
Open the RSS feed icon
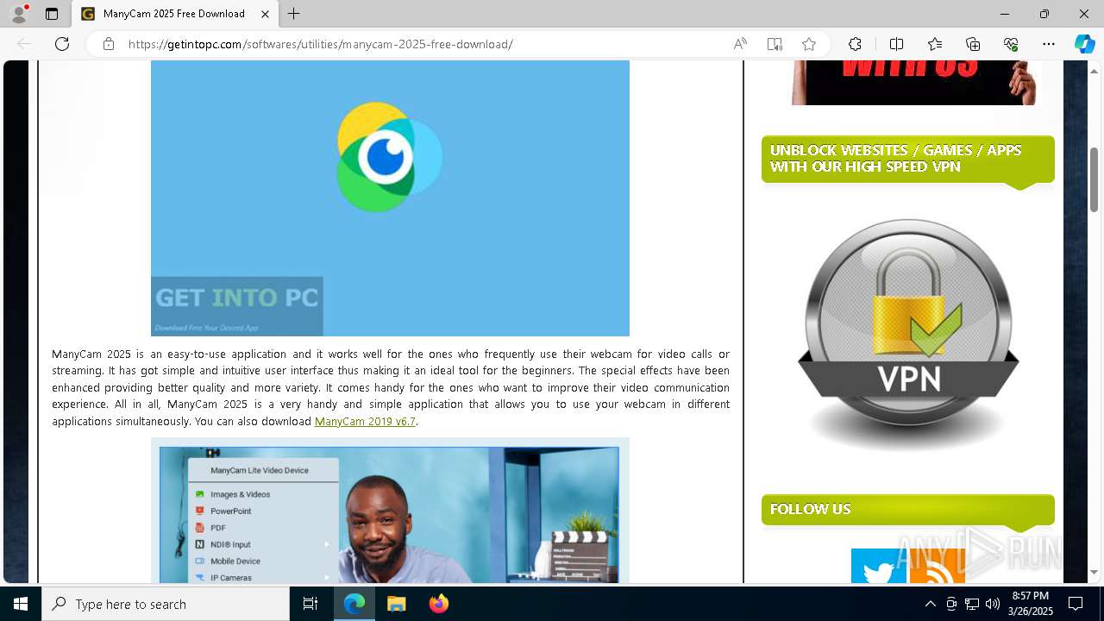tap(938, 567)
